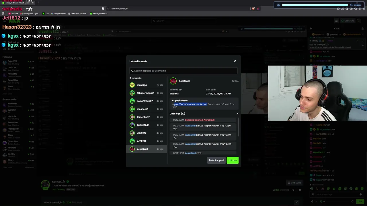Click the Just Chatting category tag

point(58,189)
